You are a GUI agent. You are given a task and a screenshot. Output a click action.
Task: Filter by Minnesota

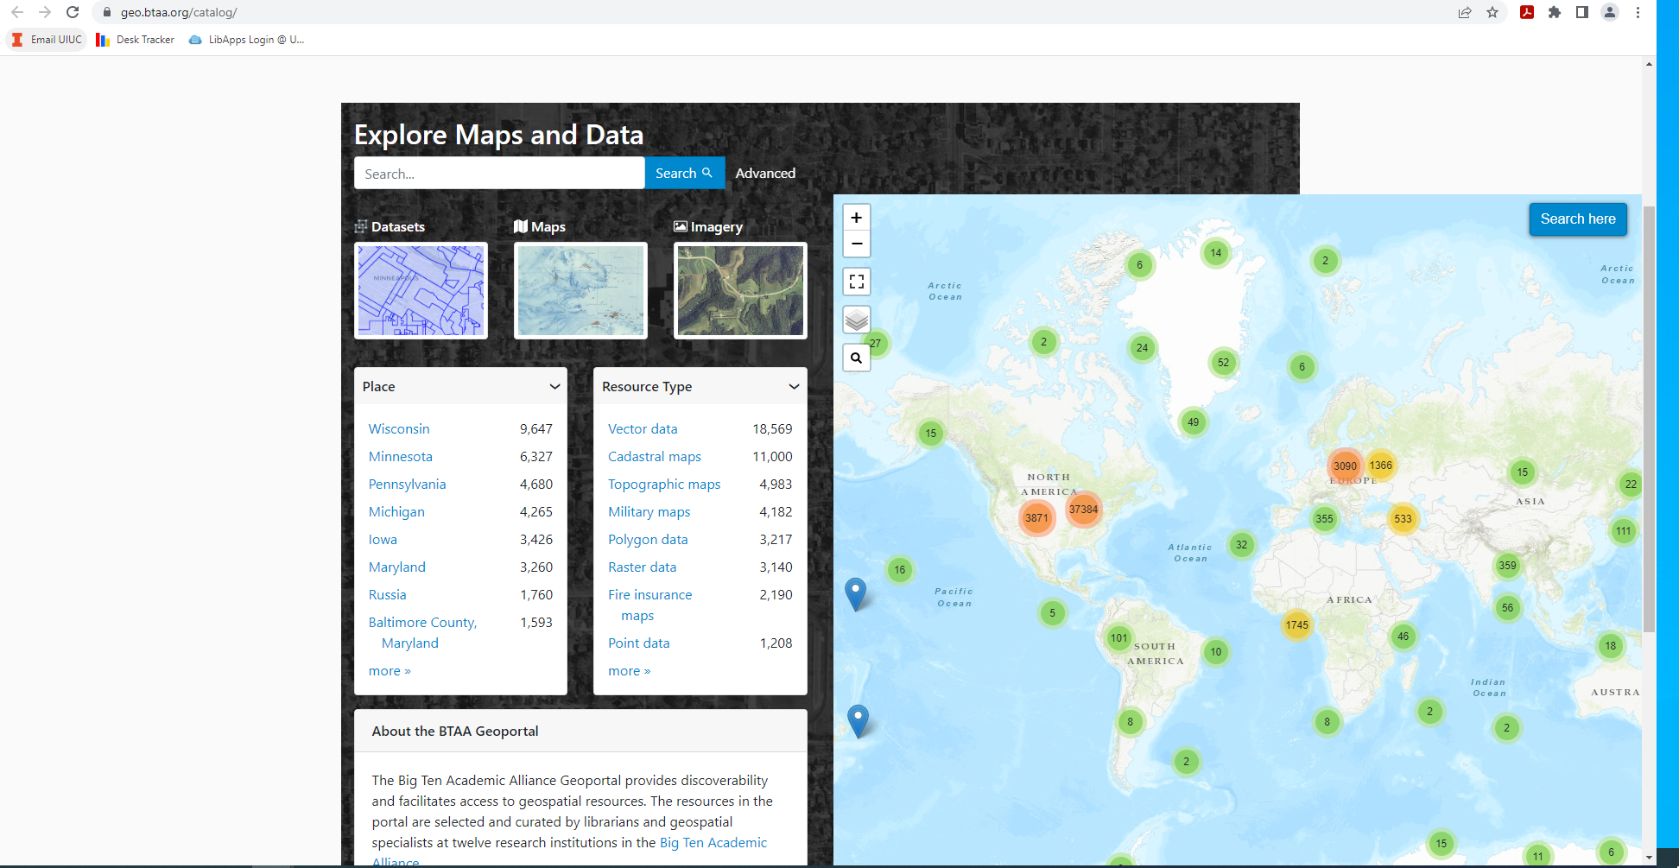(x=400, y=457)
